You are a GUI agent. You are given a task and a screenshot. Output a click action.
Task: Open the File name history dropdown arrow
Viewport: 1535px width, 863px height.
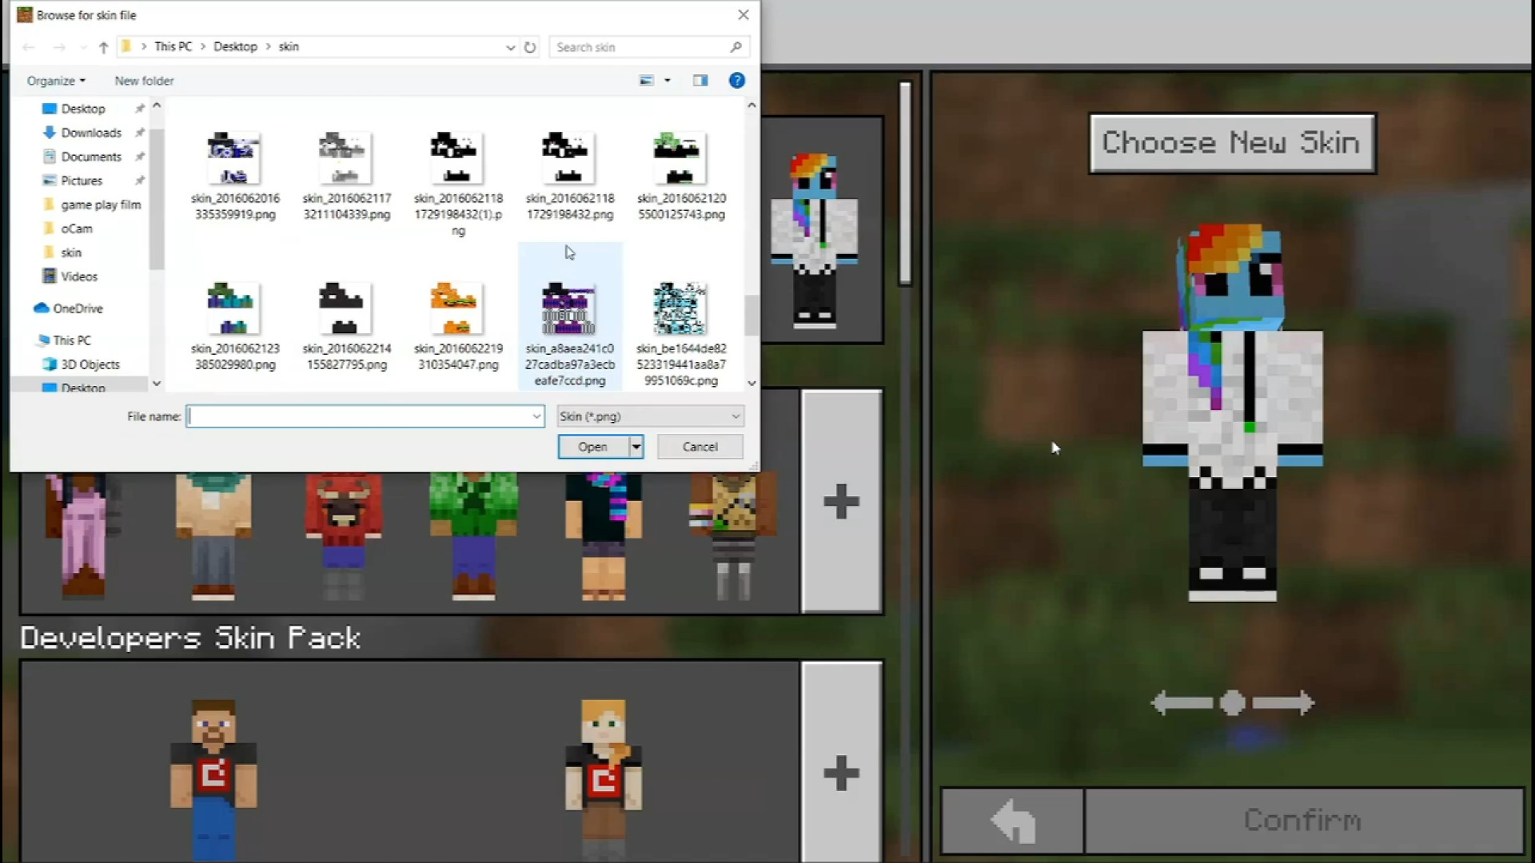click(x=536, y=416)
